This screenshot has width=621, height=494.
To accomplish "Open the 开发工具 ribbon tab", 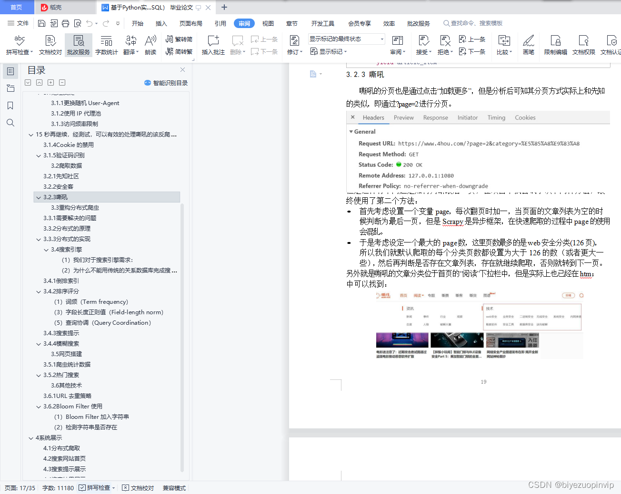I will tap(323, 23).
